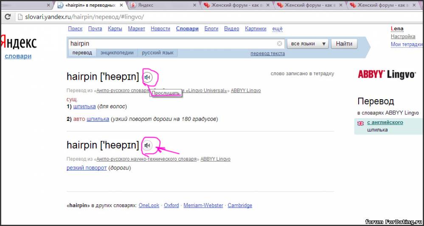
Task: Click the Яндекс logo
Action: click(x=18, y=42)
